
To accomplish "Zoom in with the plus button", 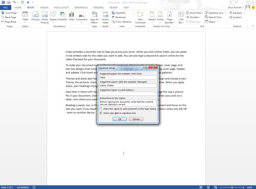I will tap(243, 187).
